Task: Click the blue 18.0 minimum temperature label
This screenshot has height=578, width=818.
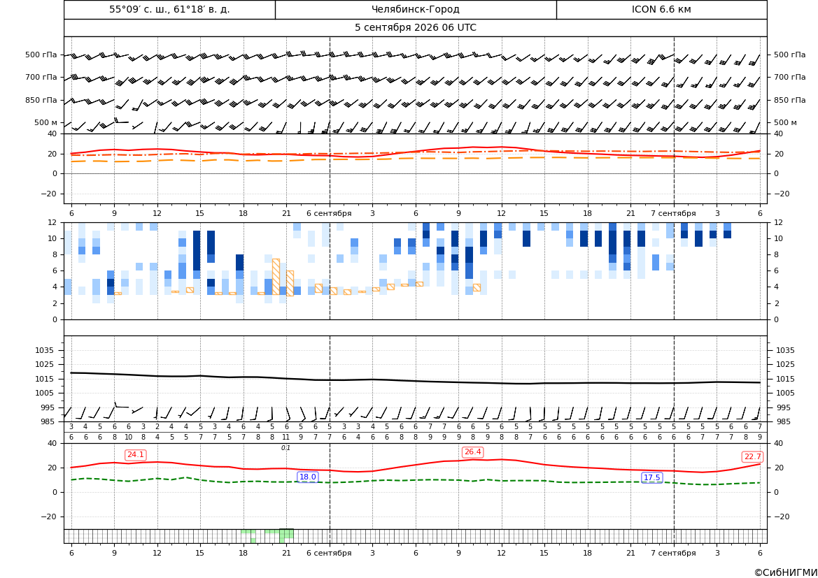Action: [x=307, y=477]
